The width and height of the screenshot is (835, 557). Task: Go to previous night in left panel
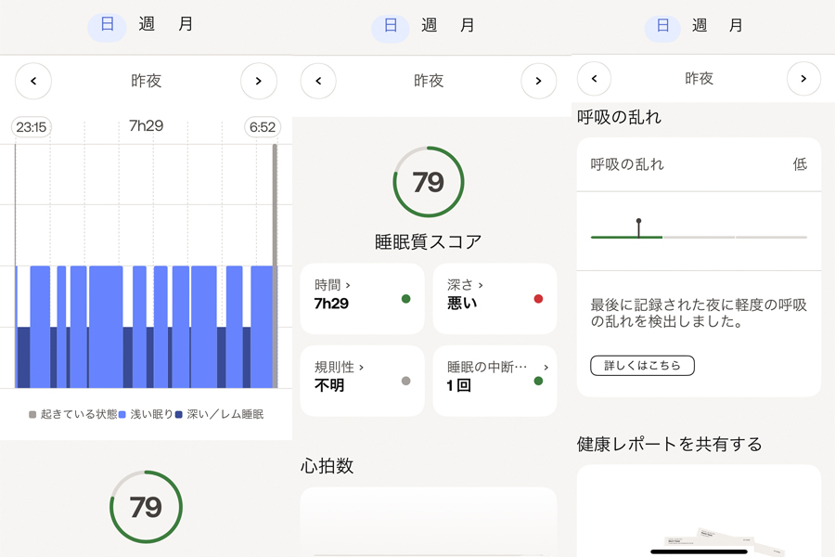coord(33,81)
